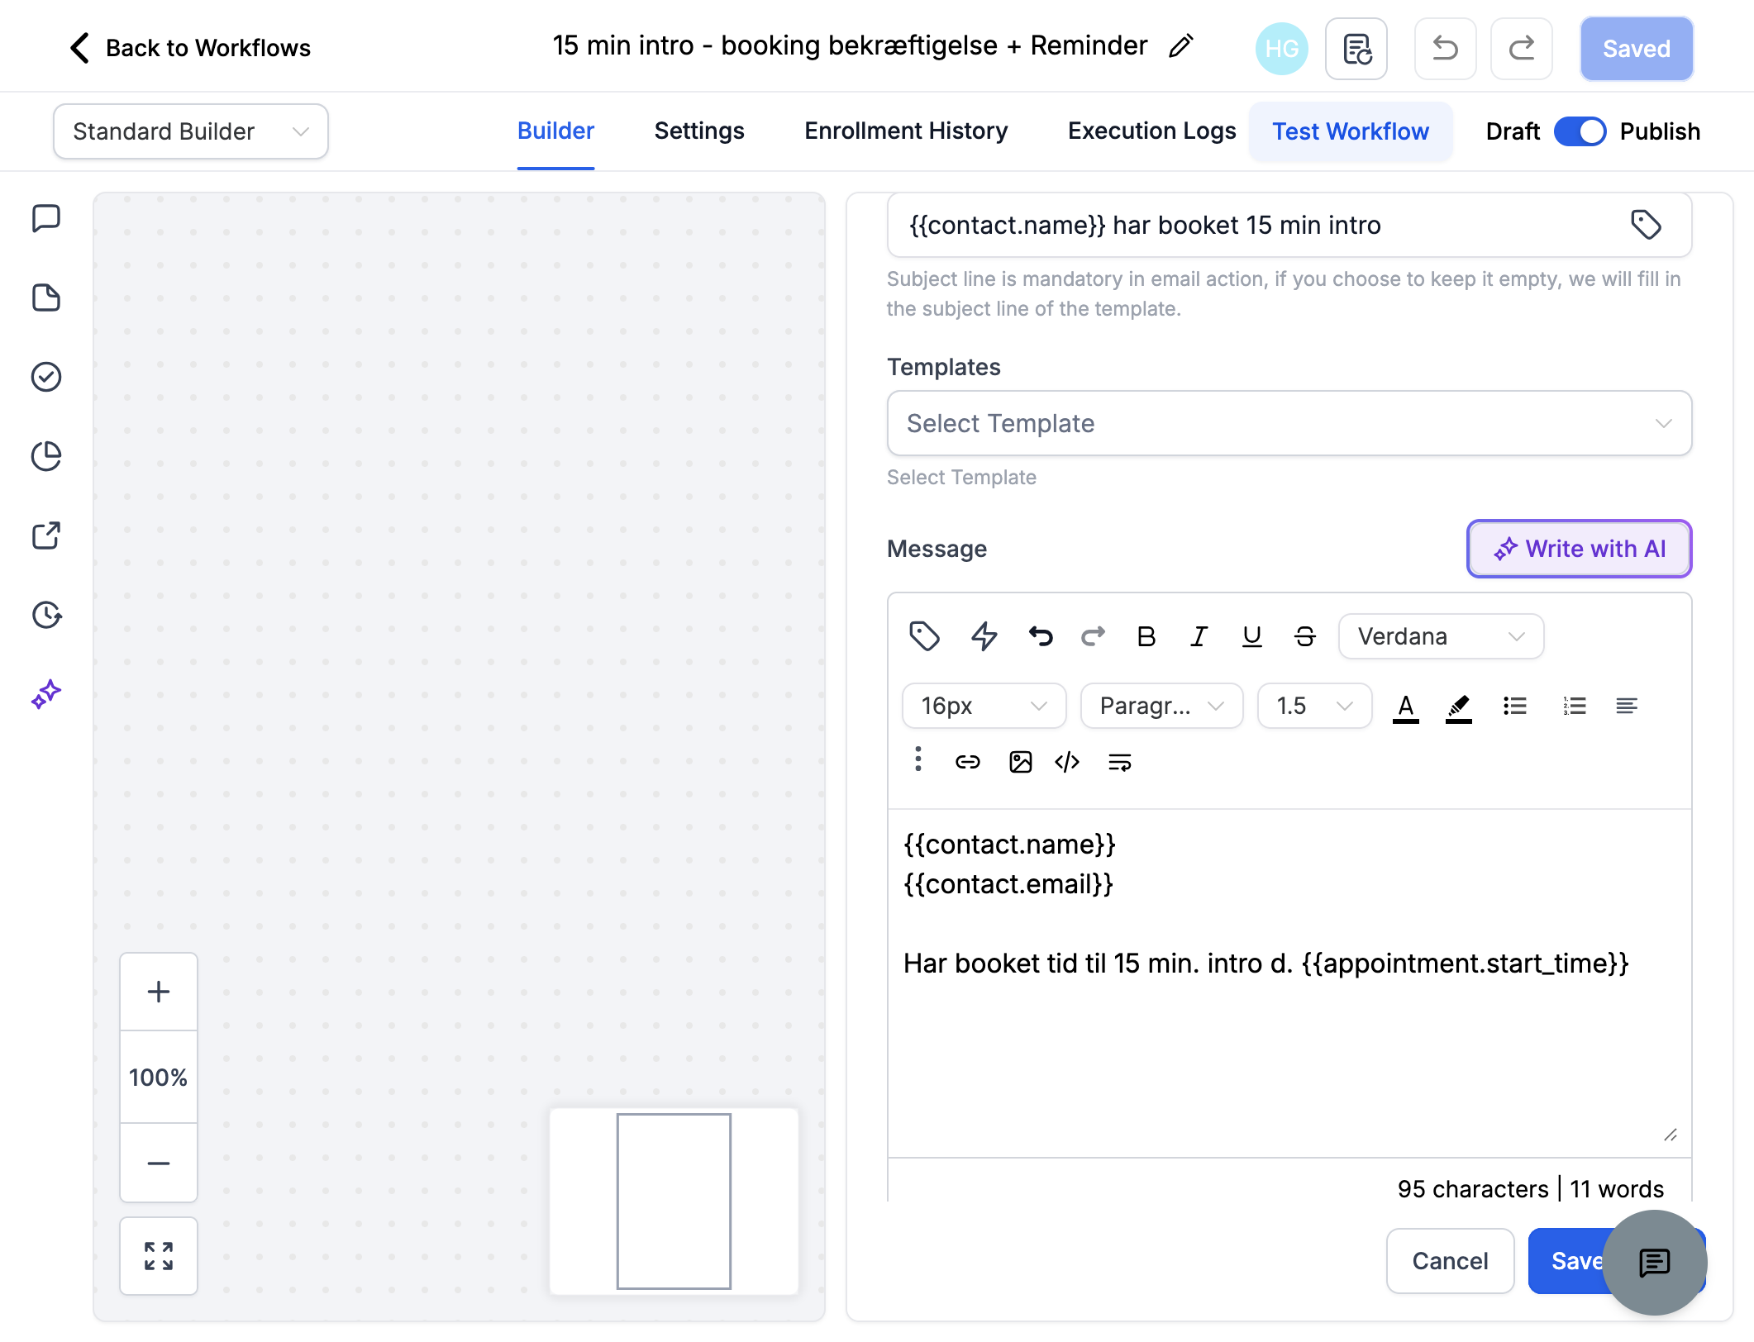Open the 1.5 line height dropdown
Viewport: 1754px width, 1342px height.
point(1314,706)
